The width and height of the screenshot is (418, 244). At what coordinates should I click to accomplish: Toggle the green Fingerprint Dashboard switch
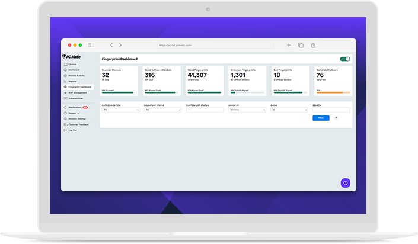coord(345,59)
